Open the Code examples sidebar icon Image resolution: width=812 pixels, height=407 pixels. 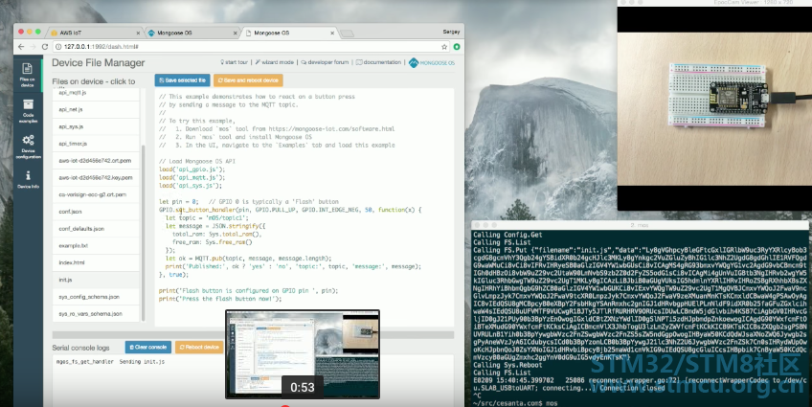[28, 111]
